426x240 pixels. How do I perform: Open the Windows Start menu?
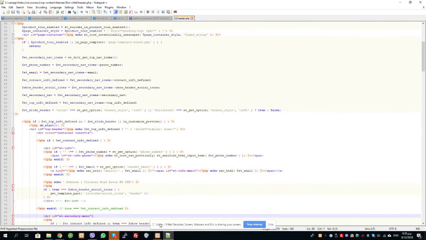5,236
